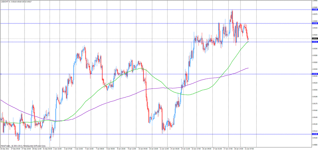Click the blue 0.9380 price tag

pos(315,10)
